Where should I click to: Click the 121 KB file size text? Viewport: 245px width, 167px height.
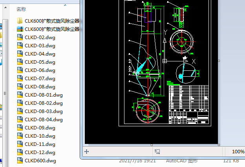(x=231, y=161)
